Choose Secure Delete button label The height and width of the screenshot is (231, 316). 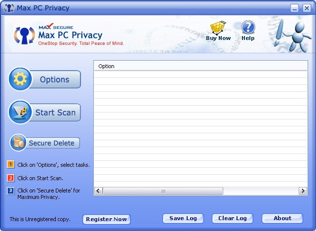click(x=51, y=143)
